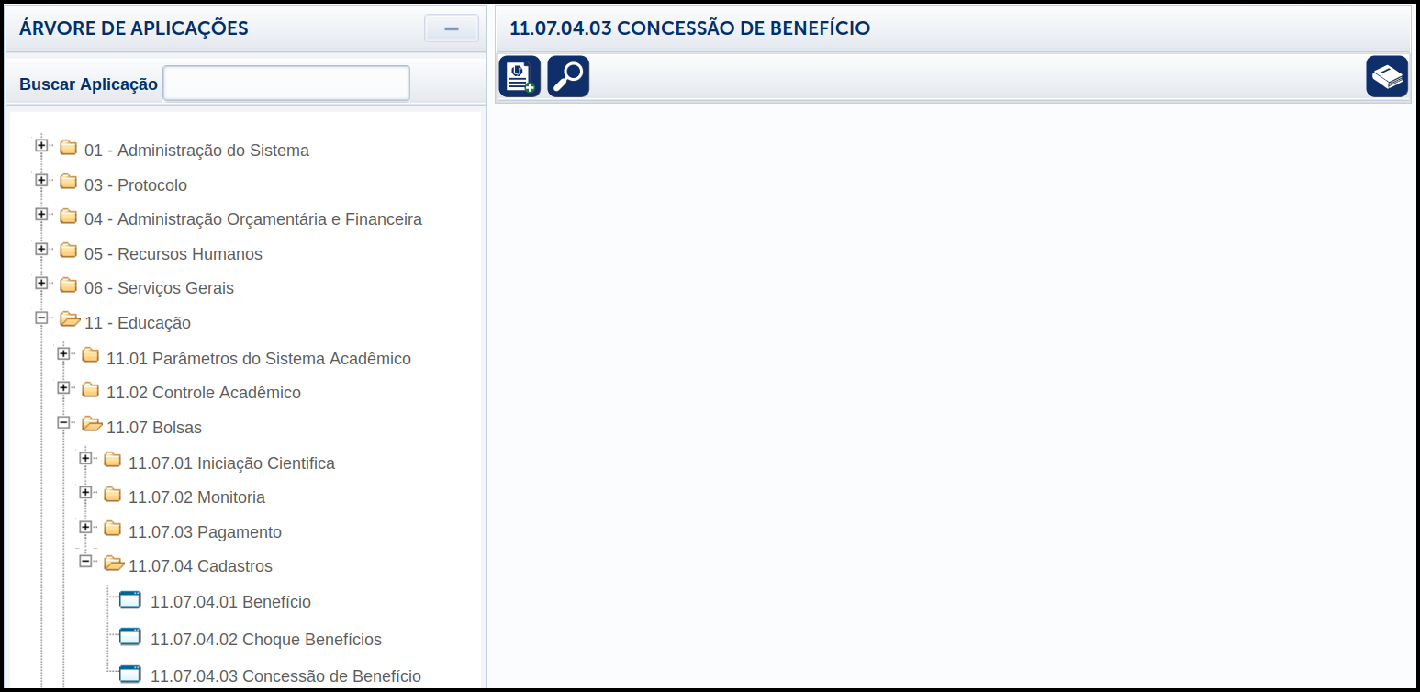
Task: Expand 11.01 Parâmetros do Sistema Acadêmico
Action: [63, 353]
